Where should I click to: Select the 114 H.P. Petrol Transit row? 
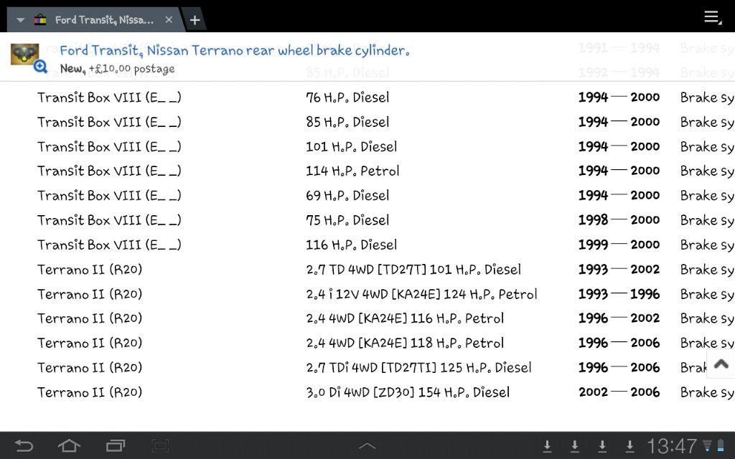[352, 171]
